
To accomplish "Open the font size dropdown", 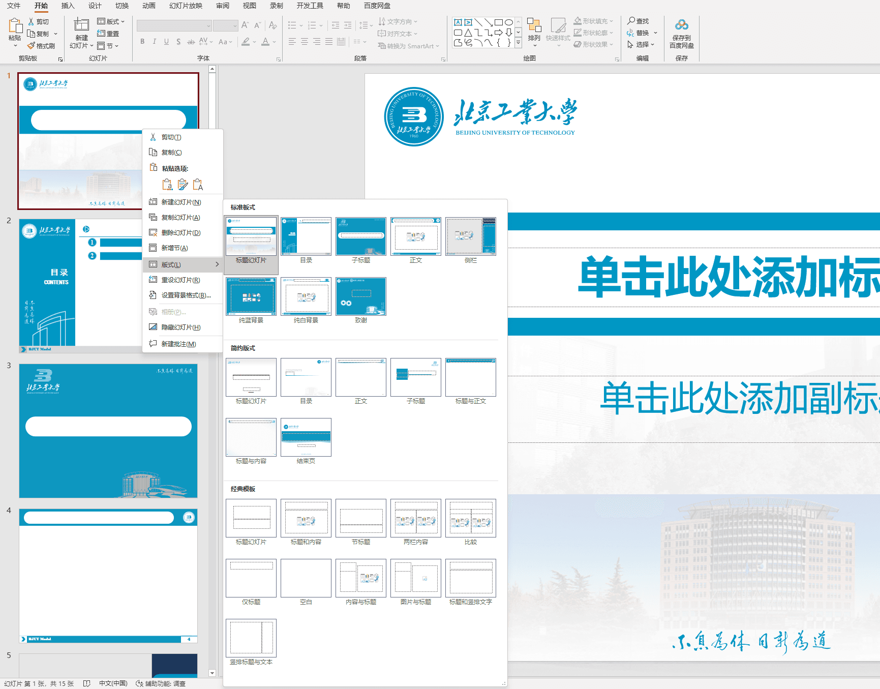I will coord(235,25).
